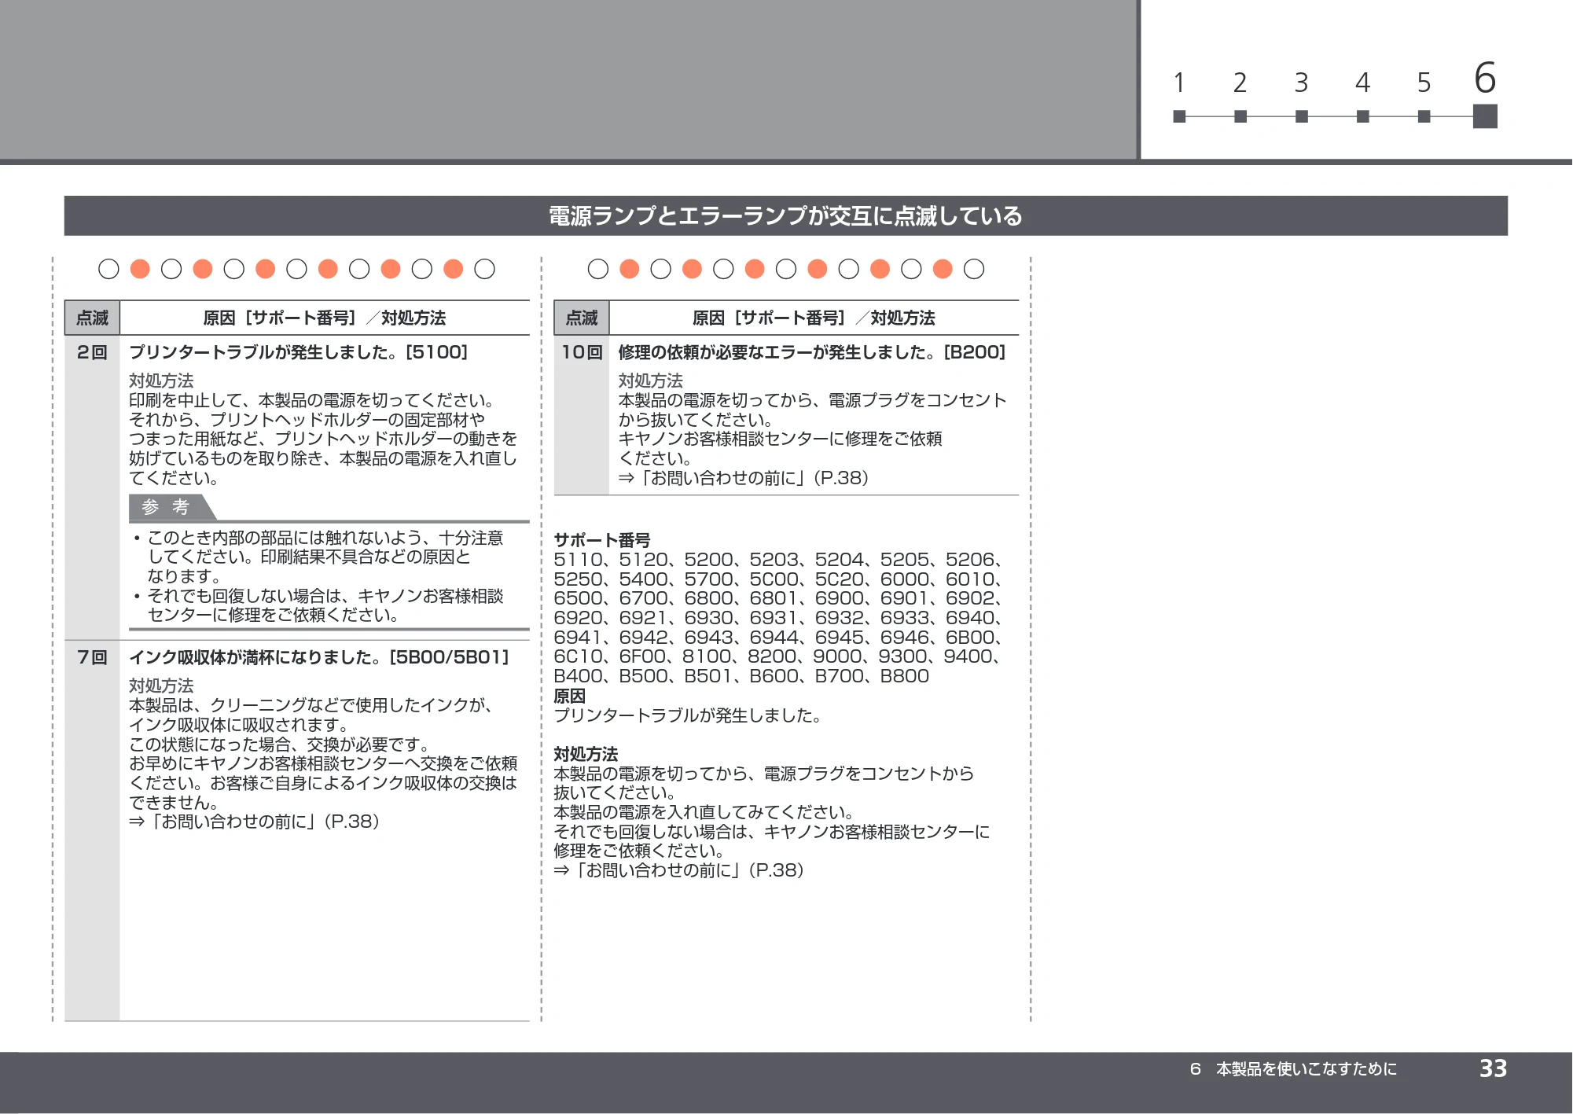
Task: Click chapter number 4 in the progress indicator
Action: click(x=1362, y=83)
